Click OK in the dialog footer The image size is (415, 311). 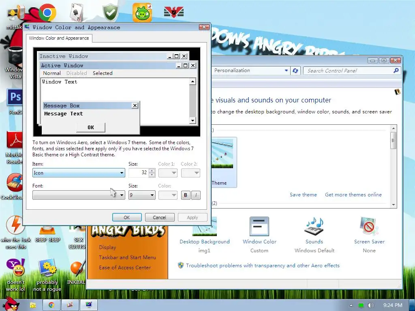pos(127,217)
